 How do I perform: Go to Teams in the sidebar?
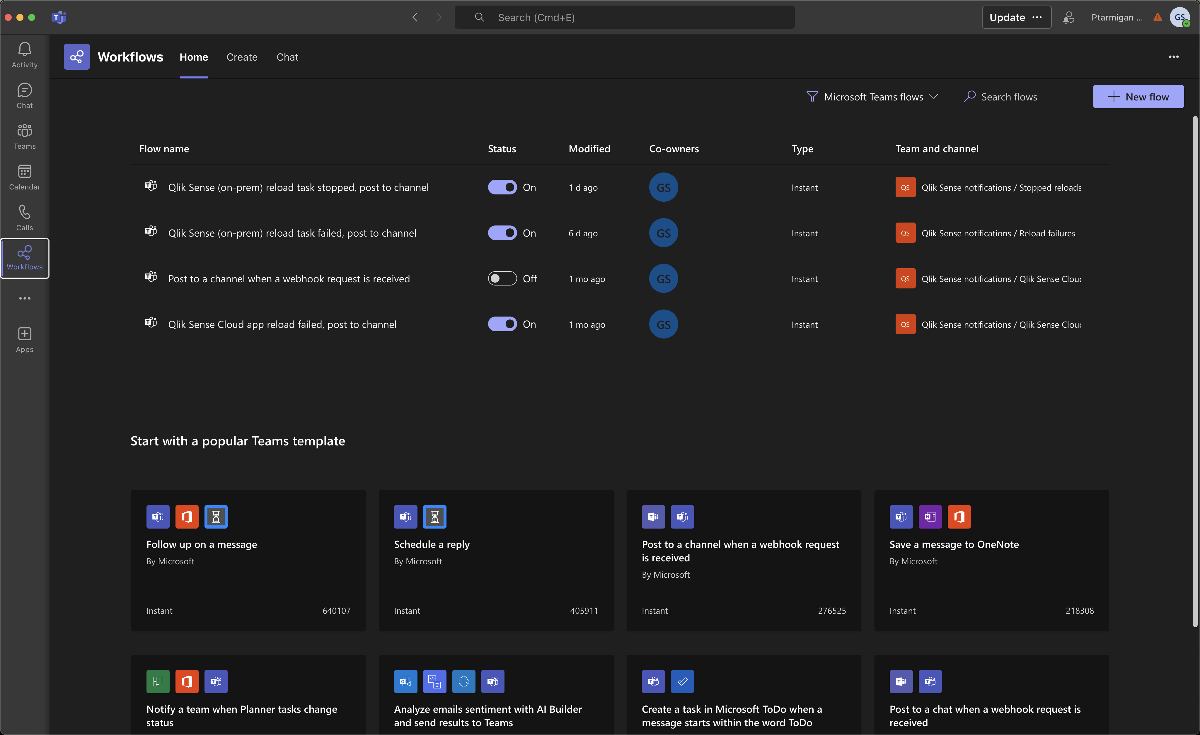click(24, 136)
